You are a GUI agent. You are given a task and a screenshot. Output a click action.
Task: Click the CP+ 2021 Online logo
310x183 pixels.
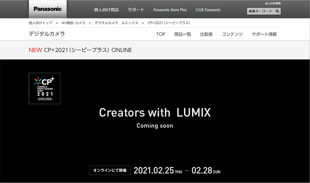pos(45,88)
